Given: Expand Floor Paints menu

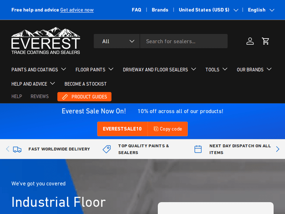Looking at the screenshot, I should 94,70.
